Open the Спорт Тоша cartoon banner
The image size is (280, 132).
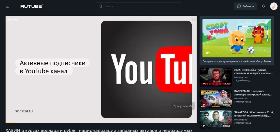(237, 38)
